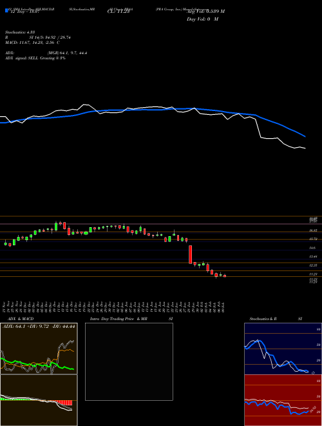Click the 12.35 price axis label

click(x=314, y=265)
